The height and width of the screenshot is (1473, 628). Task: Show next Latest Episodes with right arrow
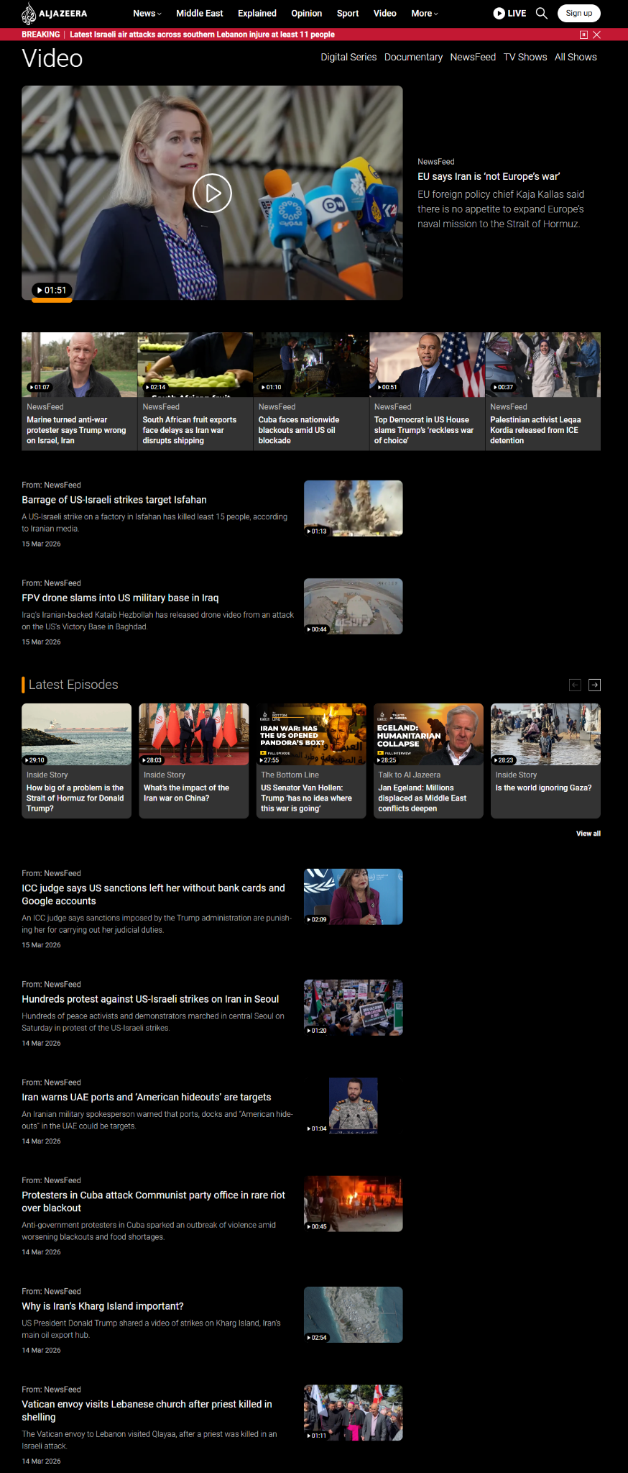pyautogui.click(x=594, y=685)
